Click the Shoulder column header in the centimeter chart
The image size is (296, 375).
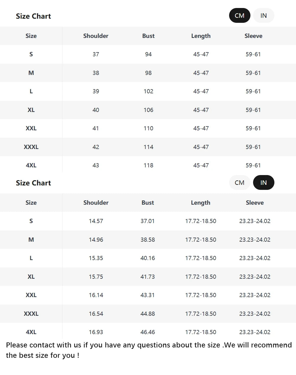[96, 36]
